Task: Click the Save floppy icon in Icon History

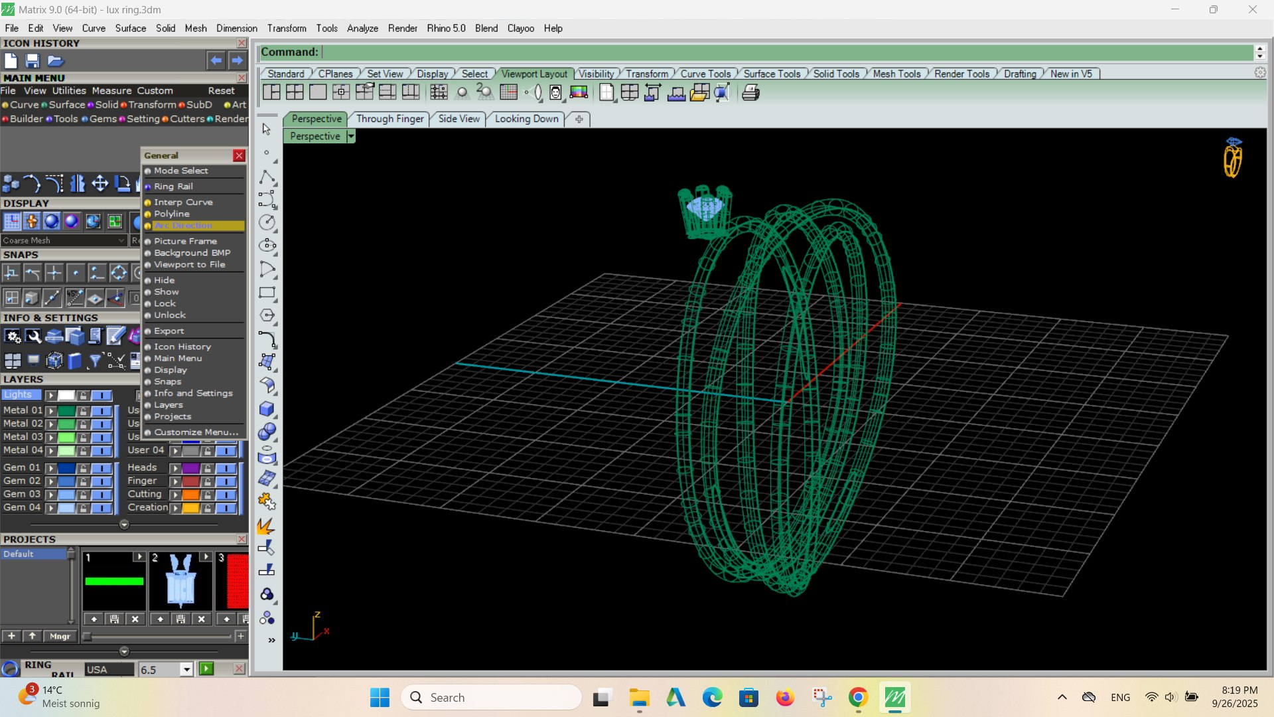Action: pyautogui.click(x=32, y=61)
